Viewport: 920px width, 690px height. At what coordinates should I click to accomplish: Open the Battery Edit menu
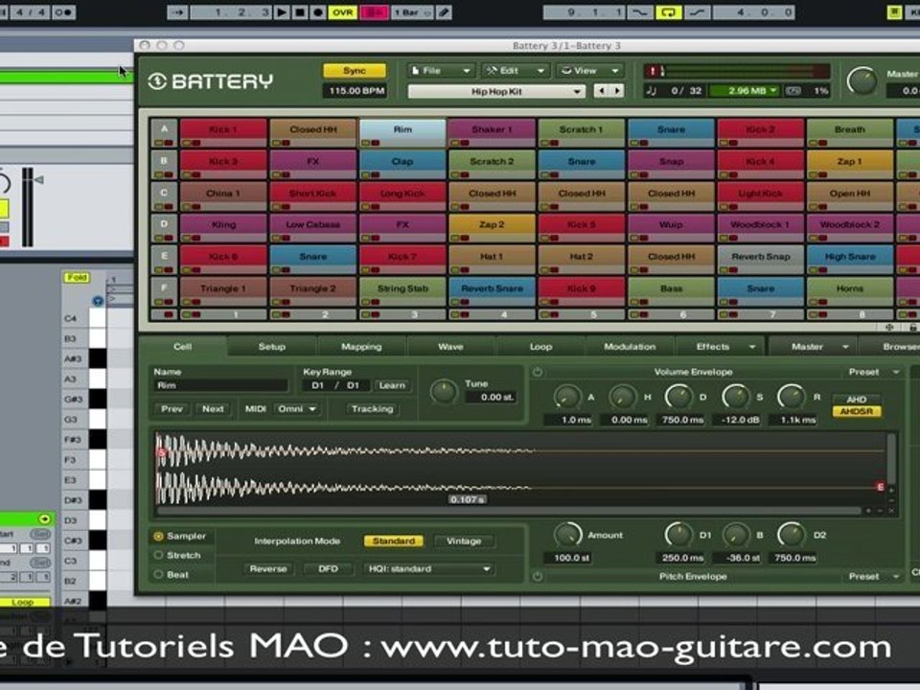click(514, 70)
